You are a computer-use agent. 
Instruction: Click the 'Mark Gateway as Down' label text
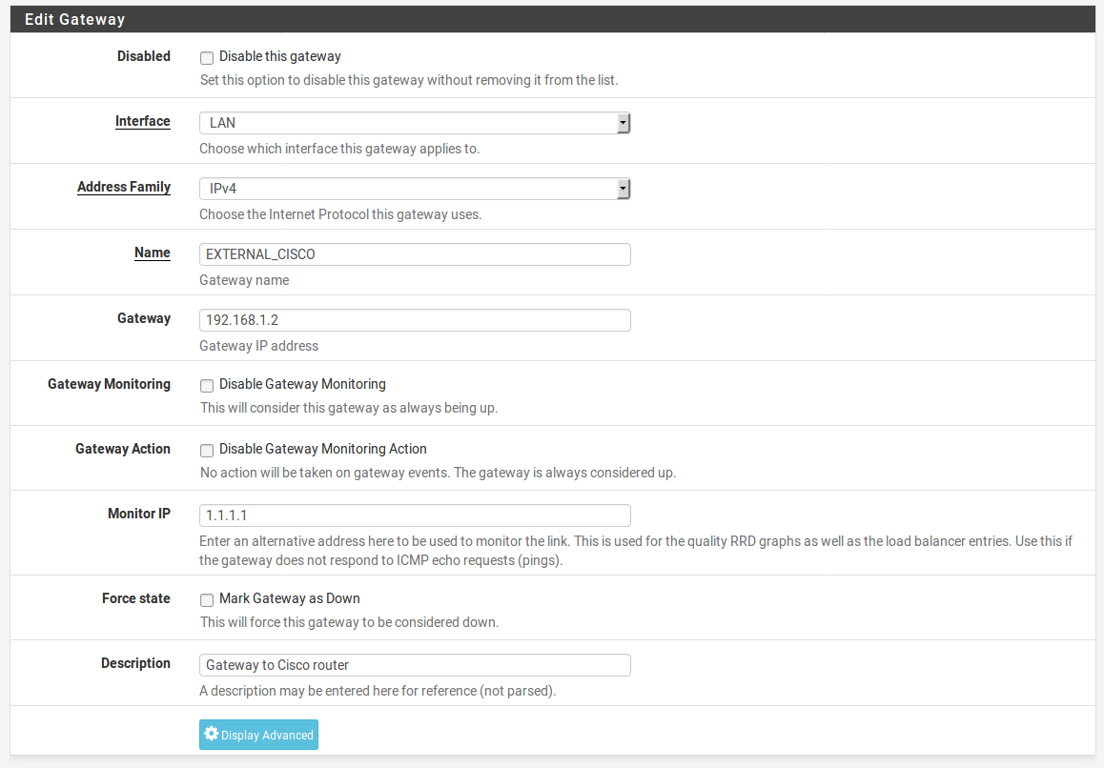coord(290,598)
